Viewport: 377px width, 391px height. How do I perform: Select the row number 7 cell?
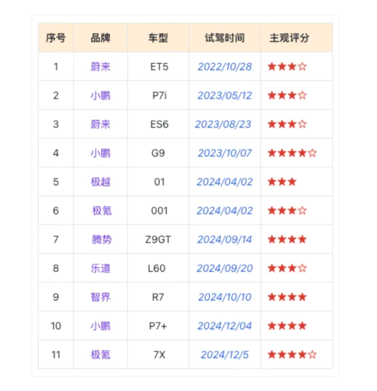point(56,239)
